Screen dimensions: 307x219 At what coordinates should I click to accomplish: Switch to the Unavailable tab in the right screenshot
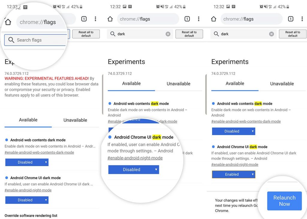(x=282, y=84)
